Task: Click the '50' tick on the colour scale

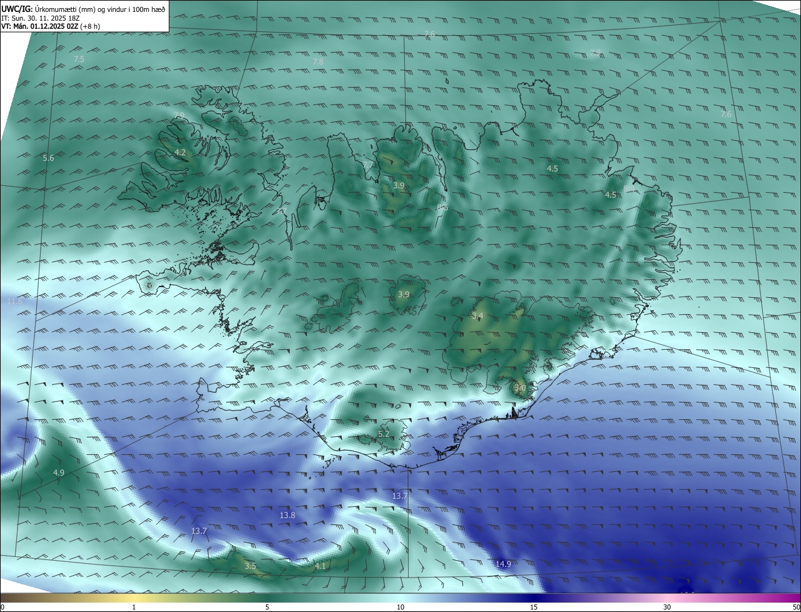Action: coord(796,607)
